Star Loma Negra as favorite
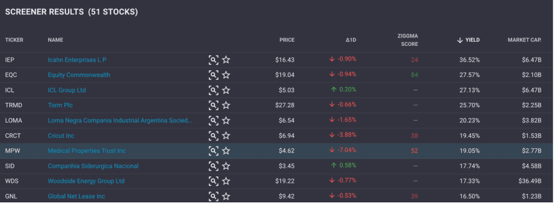555x204 pixels. pyautogui.click(x=226, y=120)
